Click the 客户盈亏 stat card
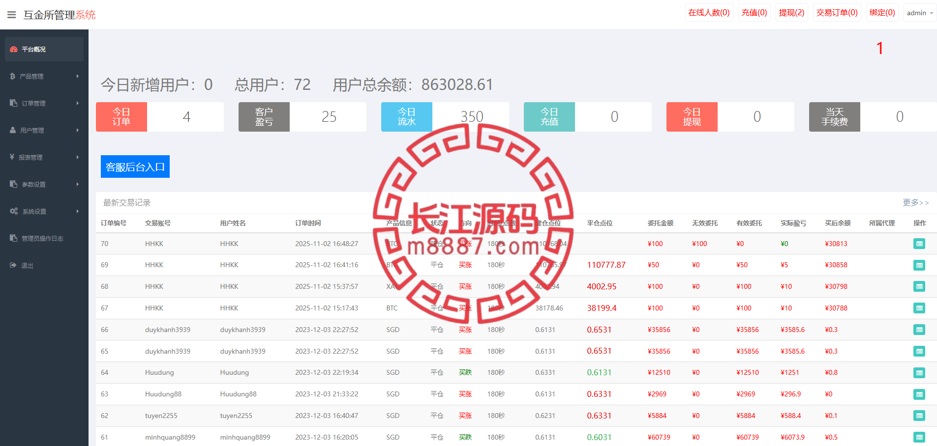 tap(302, 117)
